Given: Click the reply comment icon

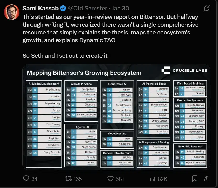Looking at the screenshot, I should 26,178.
